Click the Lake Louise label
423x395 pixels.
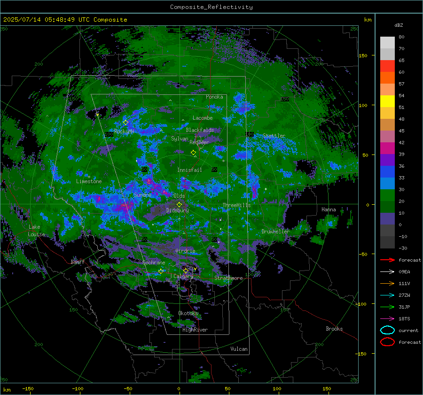[36, 231]
